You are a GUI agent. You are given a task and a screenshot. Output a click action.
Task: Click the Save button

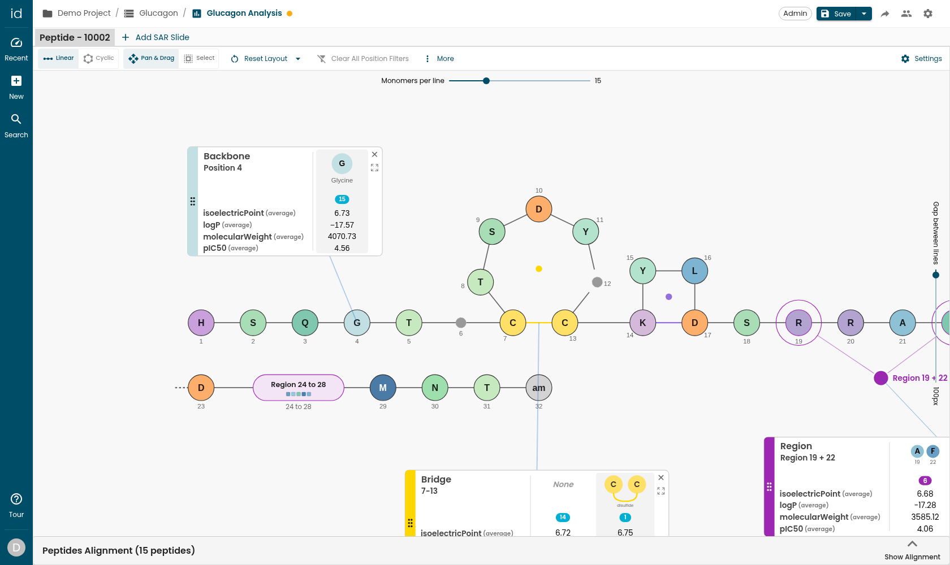click(x=836, y=14)
